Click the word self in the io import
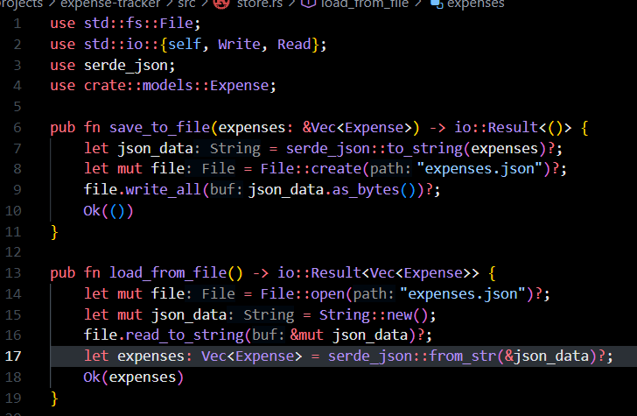Image resolution: width=637 pixels, height=416 pixels. pyautogui.click(x=185, y=44)
